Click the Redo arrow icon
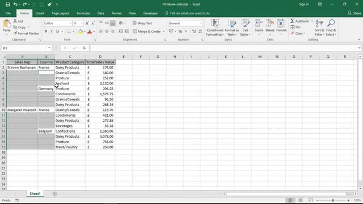 [x=24, y=5]
